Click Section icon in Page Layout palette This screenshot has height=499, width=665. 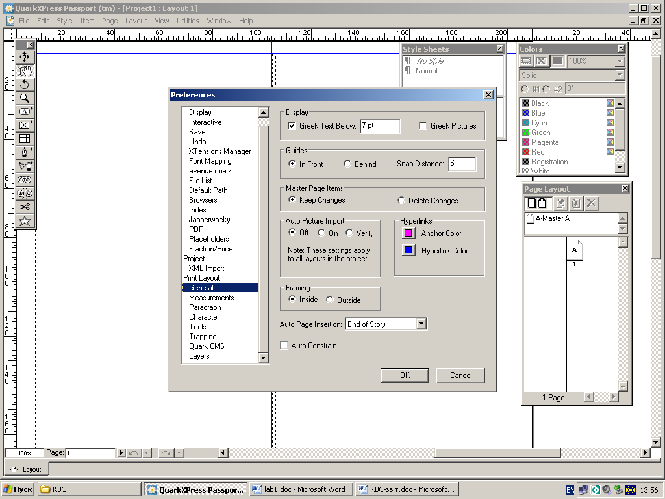click(x=576, y=203)
